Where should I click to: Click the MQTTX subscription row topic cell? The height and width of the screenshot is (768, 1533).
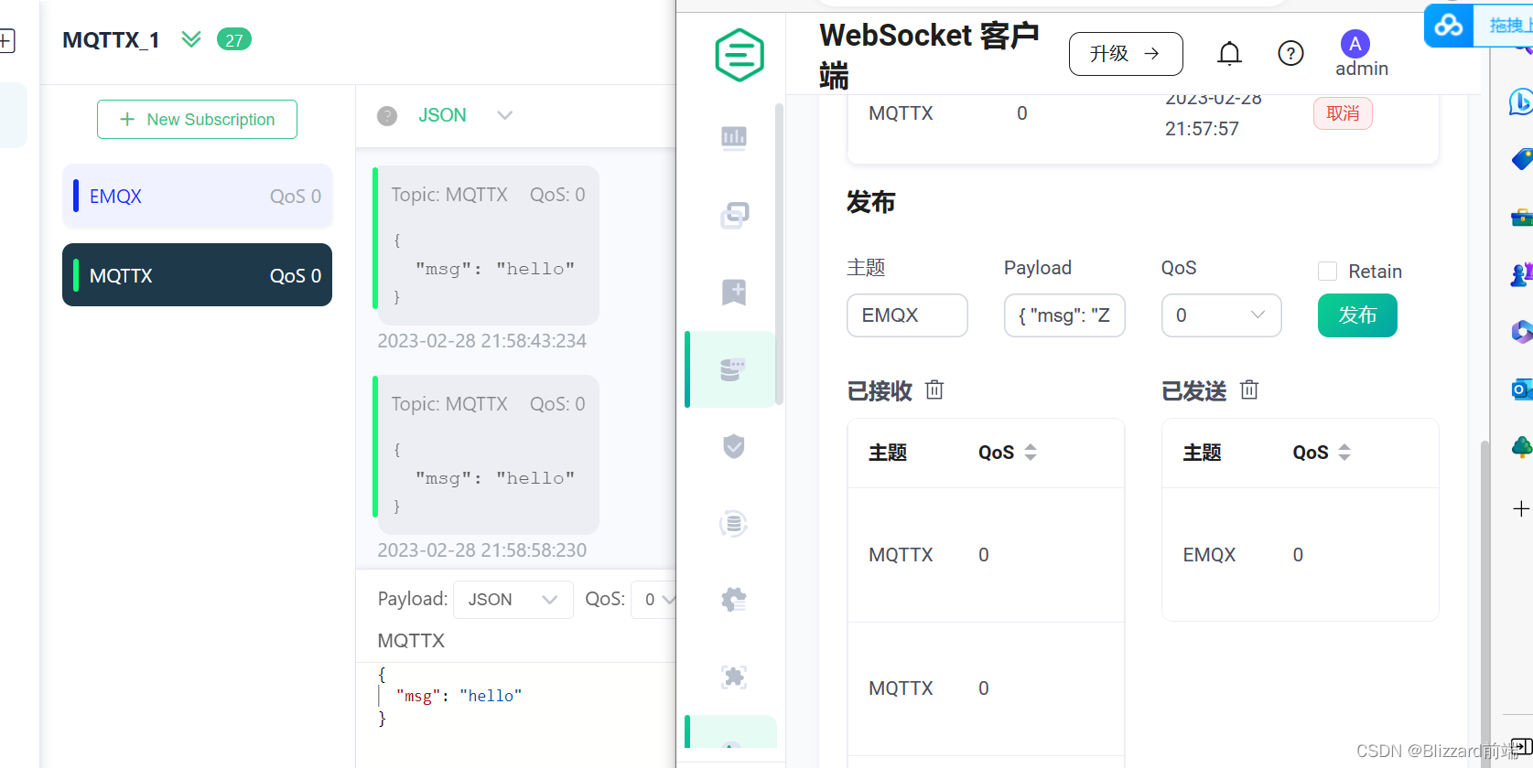(x=901, y=113)
